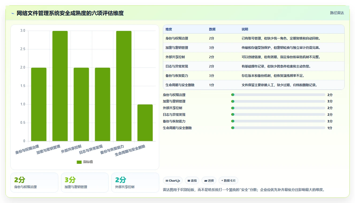355x203 pixels.
Task: Click the 日志与异常发现 bar in the chart
Action: tap(102, 104)
